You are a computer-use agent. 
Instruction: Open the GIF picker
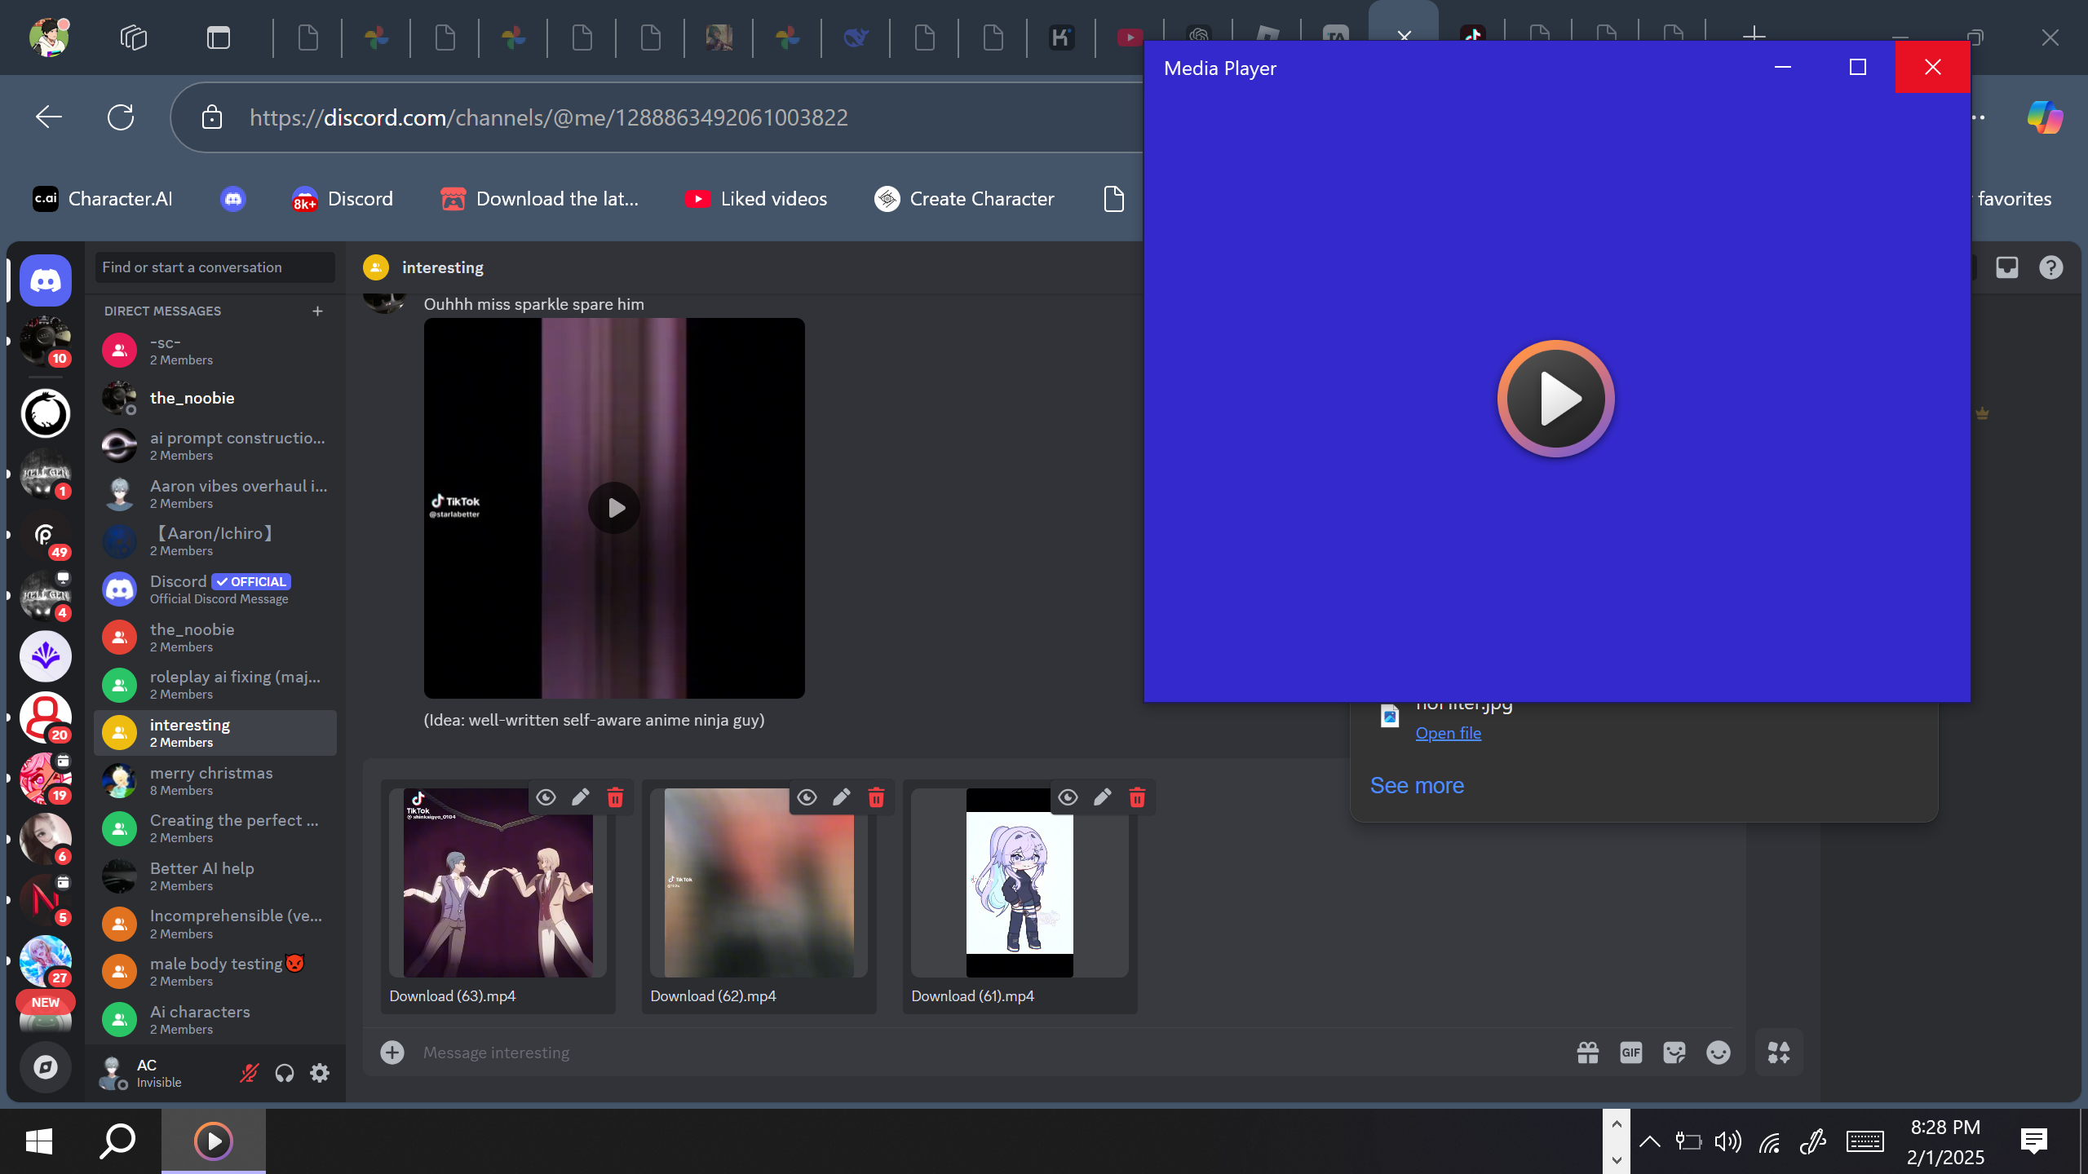point(1630,1053)
